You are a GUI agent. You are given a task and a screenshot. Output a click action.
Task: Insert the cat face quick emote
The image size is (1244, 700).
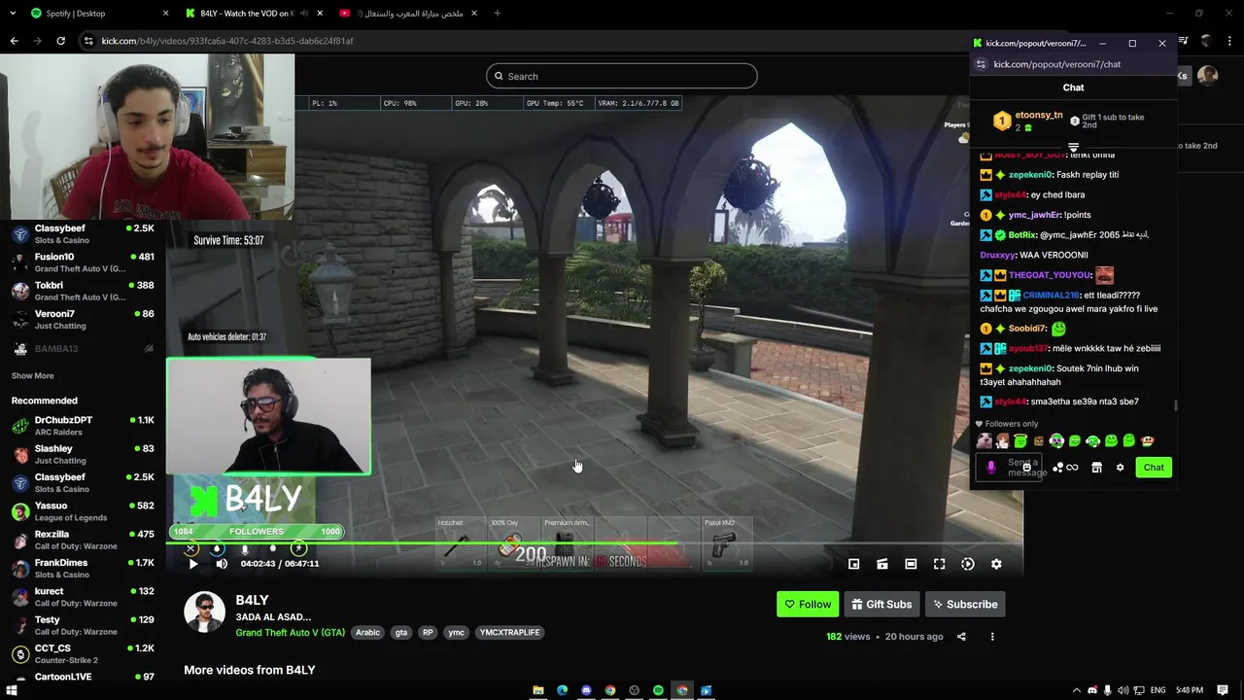point(985,441)
